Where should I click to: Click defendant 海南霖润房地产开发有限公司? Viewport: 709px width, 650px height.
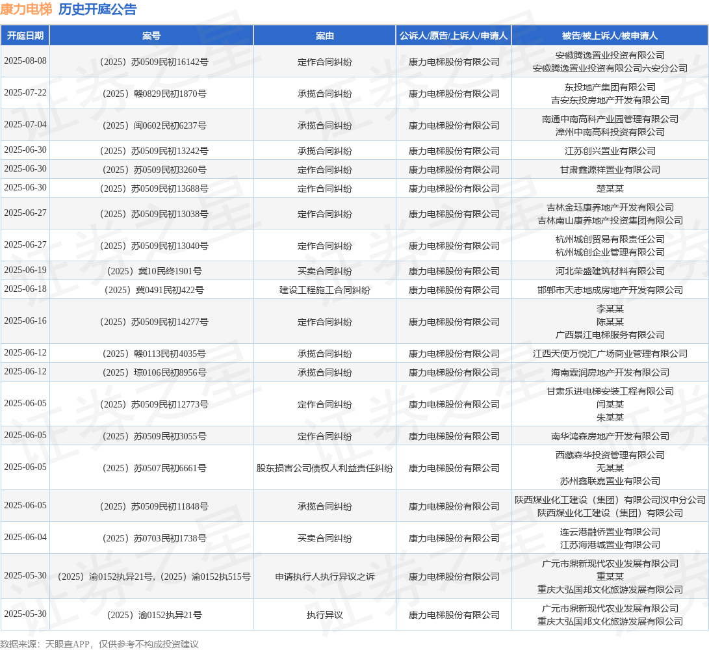610,372
